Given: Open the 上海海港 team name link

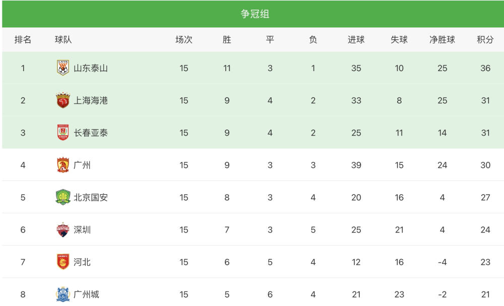Looking at the screenshot, I should tap(91, 101).
